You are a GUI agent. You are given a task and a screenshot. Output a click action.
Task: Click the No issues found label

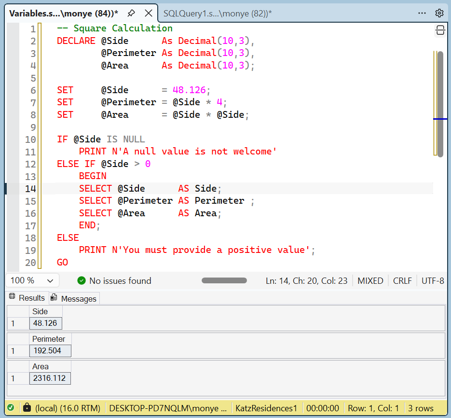tap(120, 281)
